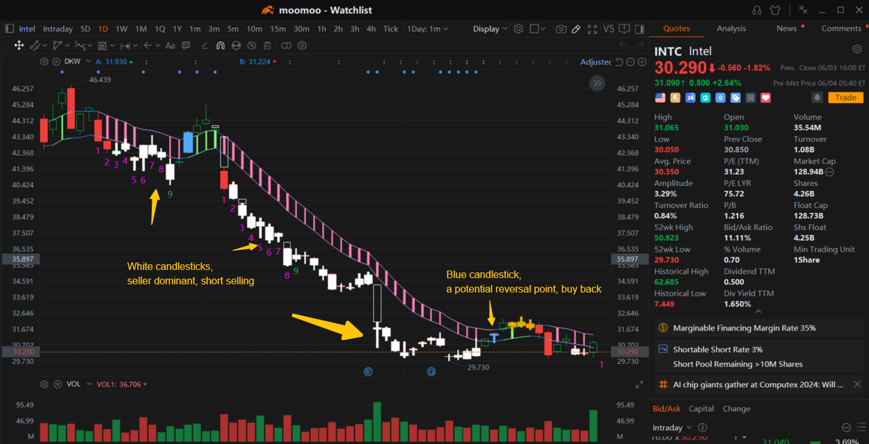Open Intraday info circle icon
The height and width of the screenshot is (444, 869).
coord(703,428)
